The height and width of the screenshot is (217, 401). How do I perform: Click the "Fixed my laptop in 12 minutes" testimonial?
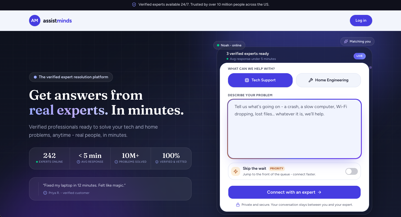coord(110,189)
